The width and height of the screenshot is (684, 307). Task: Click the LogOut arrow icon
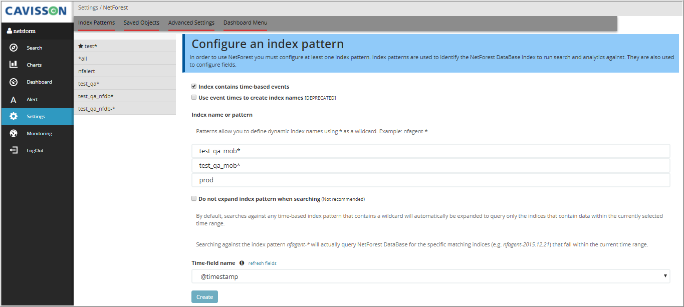14,150
